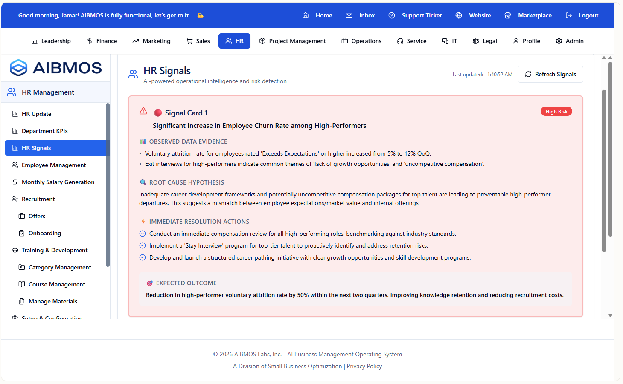Screen dimensions: 623x384
Task: Click the EXPECTED OUTCOME heading
Action: (186, 283)
